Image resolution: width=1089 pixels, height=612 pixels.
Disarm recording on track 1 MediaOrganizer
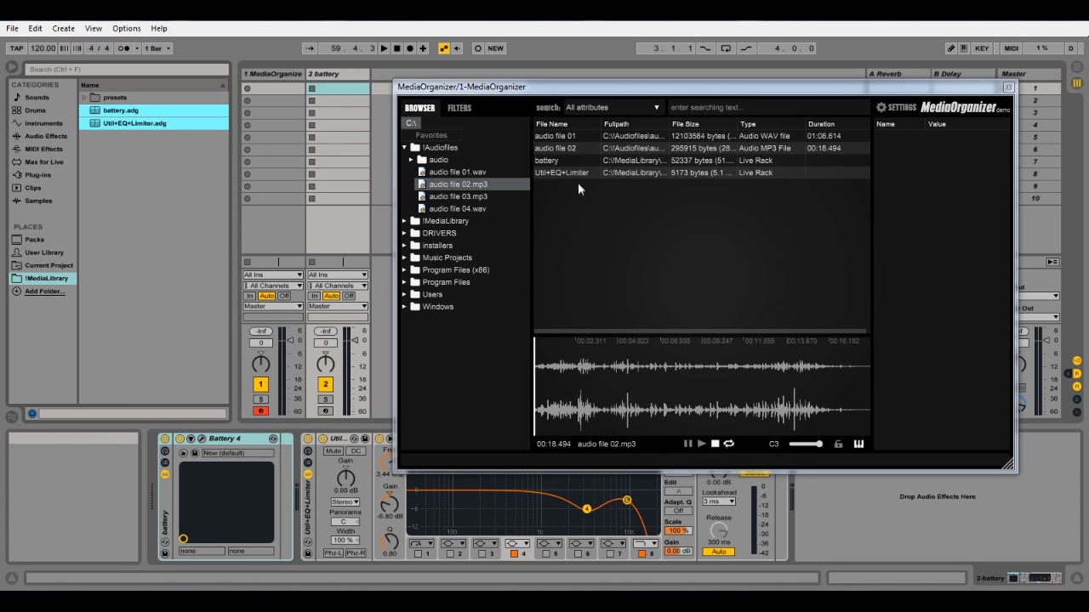click(x=260, y=411)
